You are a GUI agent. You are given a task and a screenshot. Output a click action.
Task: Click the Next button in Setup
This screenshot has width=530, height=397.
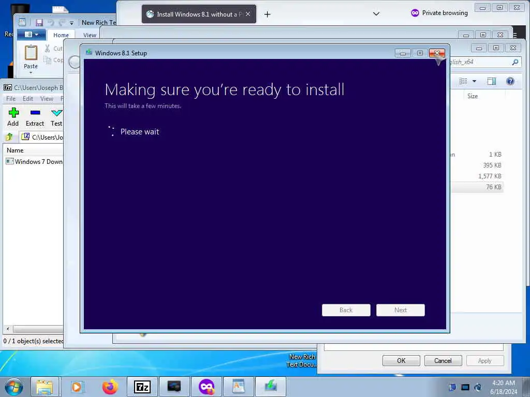tap(401, 310)
